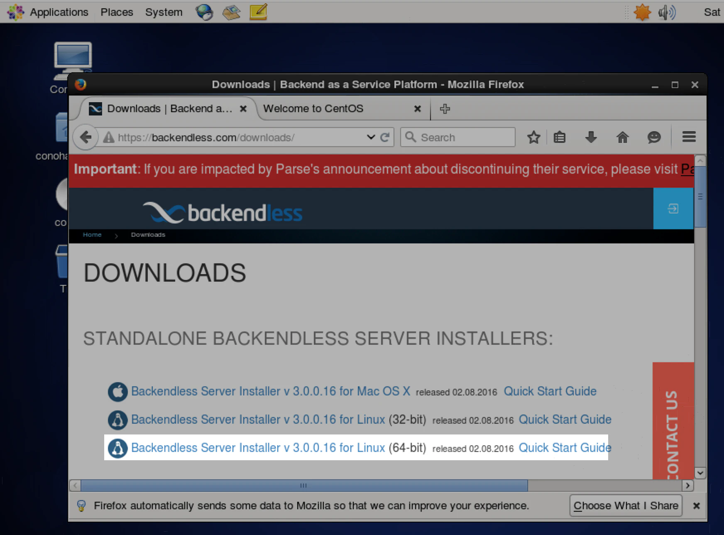
Task: Bookmark this page with the star icon
Action: click(x=534, y=137)
